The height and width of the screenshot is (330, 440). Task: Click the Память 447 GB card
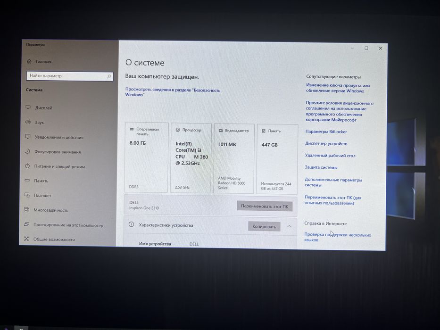pyautogui.click(x=277, y=159)
